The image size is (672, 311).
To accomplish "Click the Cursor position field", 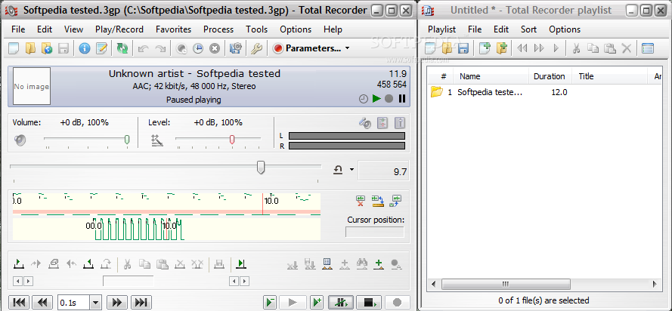I will pos(375,232).
